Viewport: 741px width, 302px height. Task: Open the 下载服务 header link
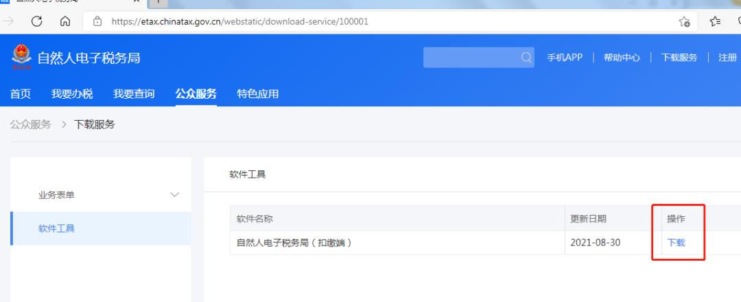679,58
